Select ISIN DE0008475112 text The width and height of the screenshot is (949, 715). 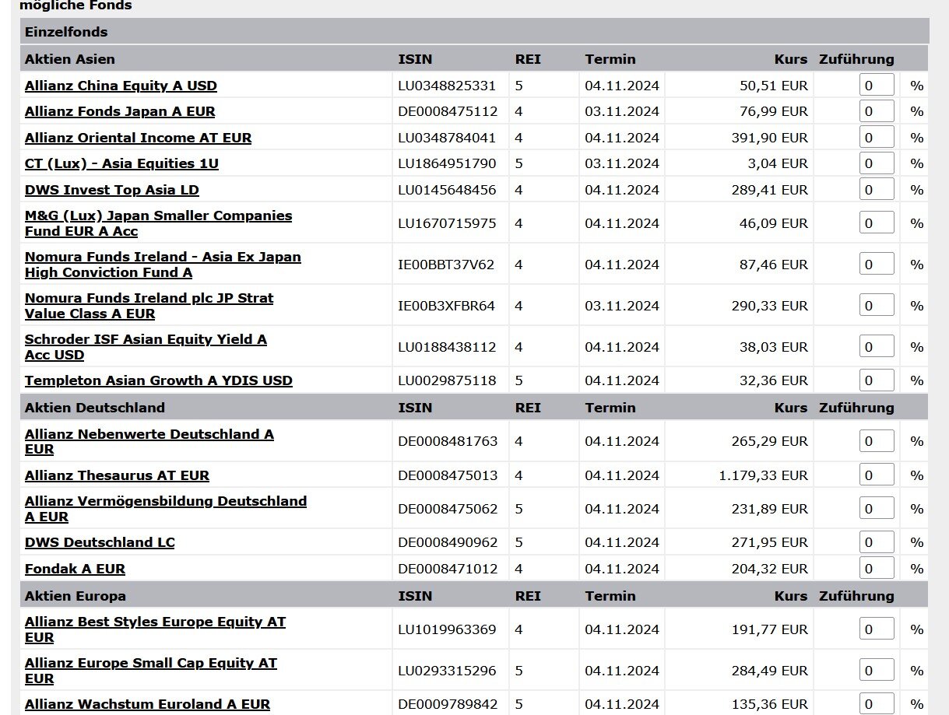[448, 111]
